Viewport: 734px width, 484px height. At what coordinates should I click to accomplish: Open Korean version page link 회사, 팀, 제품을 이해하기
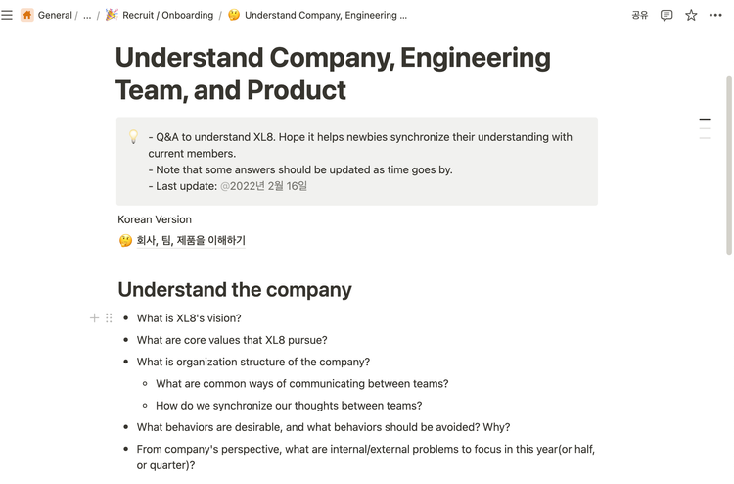coord(191,240)
